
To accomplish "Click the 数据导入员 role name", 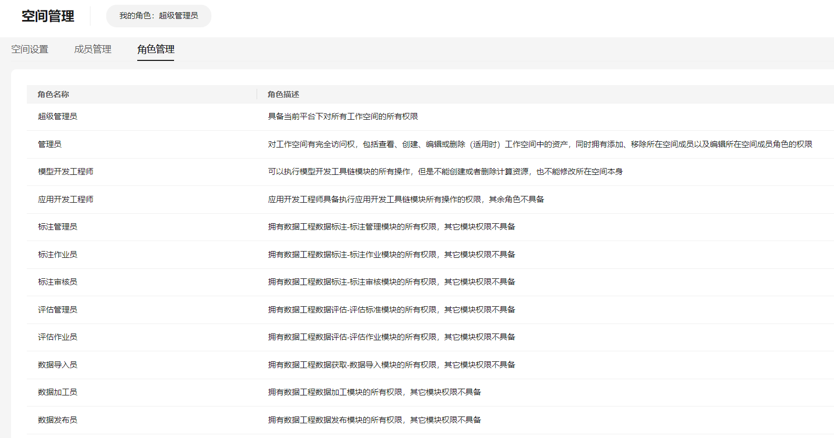I will pyautogui.click(x=57, y=365).
